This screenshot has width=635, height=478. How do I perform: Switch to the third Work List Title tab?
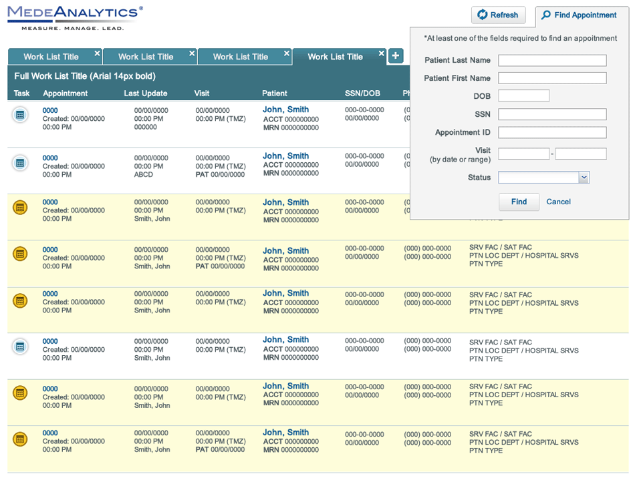coord(241,57)
